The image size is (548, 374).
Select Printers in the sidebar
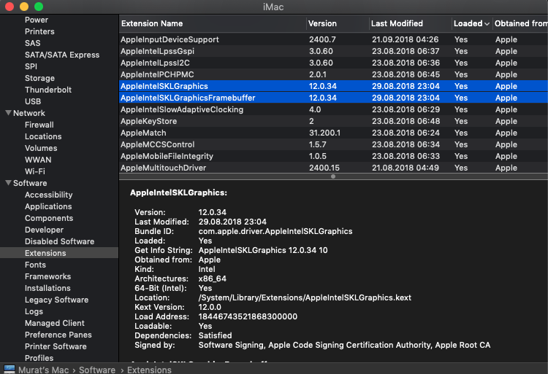(x=39, y=31)
